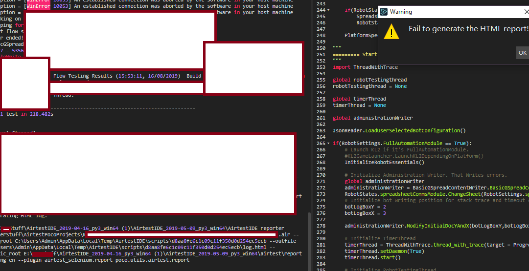Screen dimensions: 529x271
Task: Click the commented 'KL2GameLauncher.LaunchKL2DependingOnPlatform()' line
Action: click(414, 156)
